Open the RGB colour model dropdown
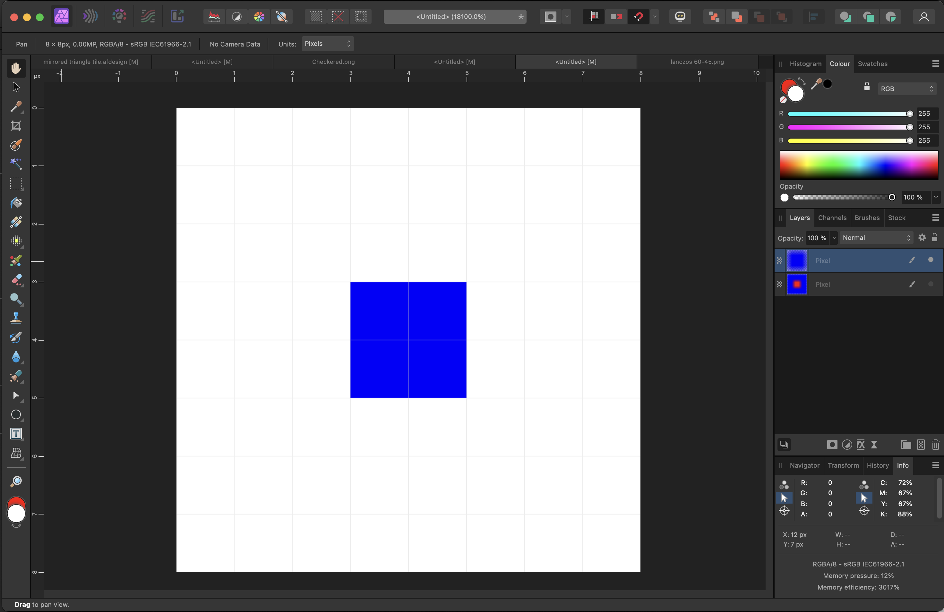 [907, 89]
